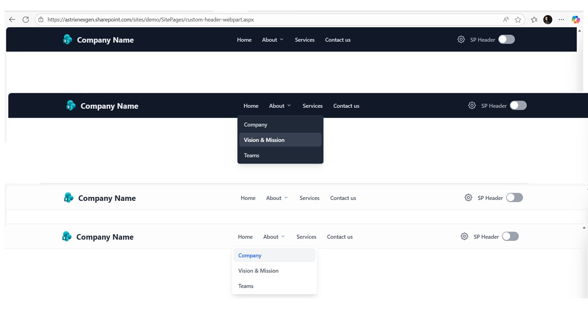Click the browser back arrow
The width and height of the screenshot is (588, 331).
tap(12, 20)
